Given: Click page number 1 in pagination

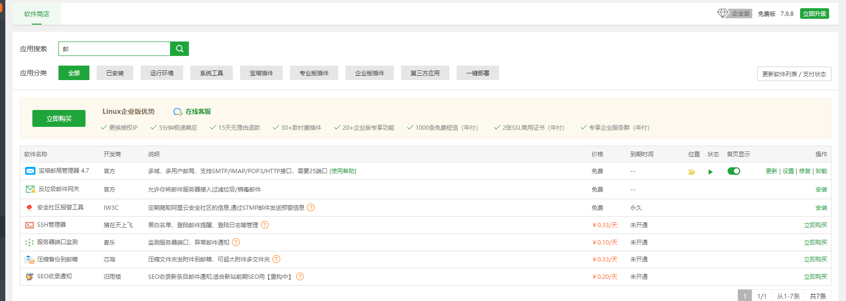Looking at the screenshot, I should pyautogui.click(x=745, y=296).
